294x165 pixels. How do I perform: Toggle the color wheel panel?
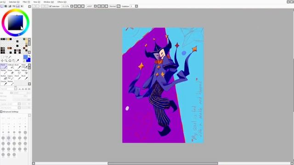(x=2, y=6)
